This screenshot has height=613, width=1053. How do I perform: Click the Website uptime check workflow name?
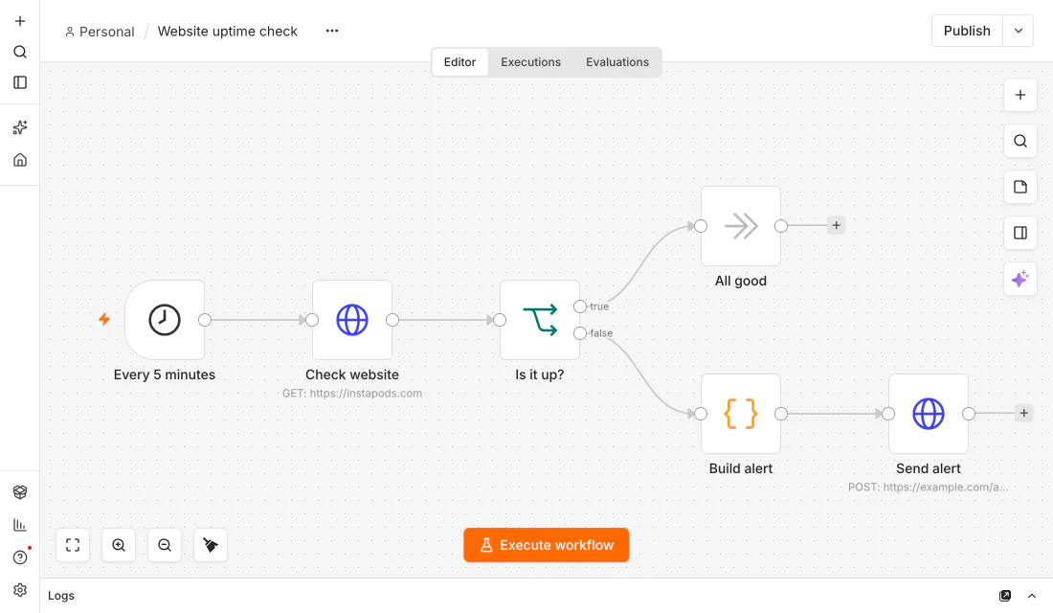(x=228, y=32)
